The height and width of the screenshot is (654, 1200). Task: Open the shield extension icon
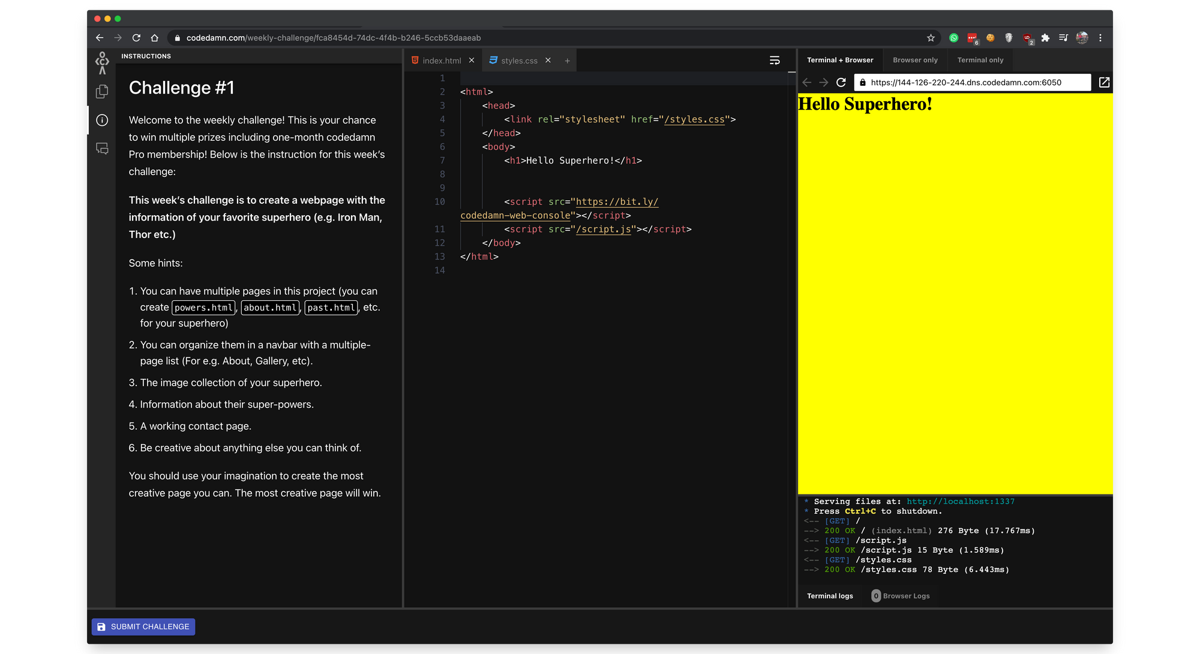tap(1009, 38)
